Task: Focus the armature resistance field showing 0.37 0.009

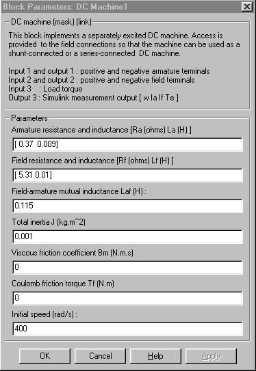Action: pos(127,144)
